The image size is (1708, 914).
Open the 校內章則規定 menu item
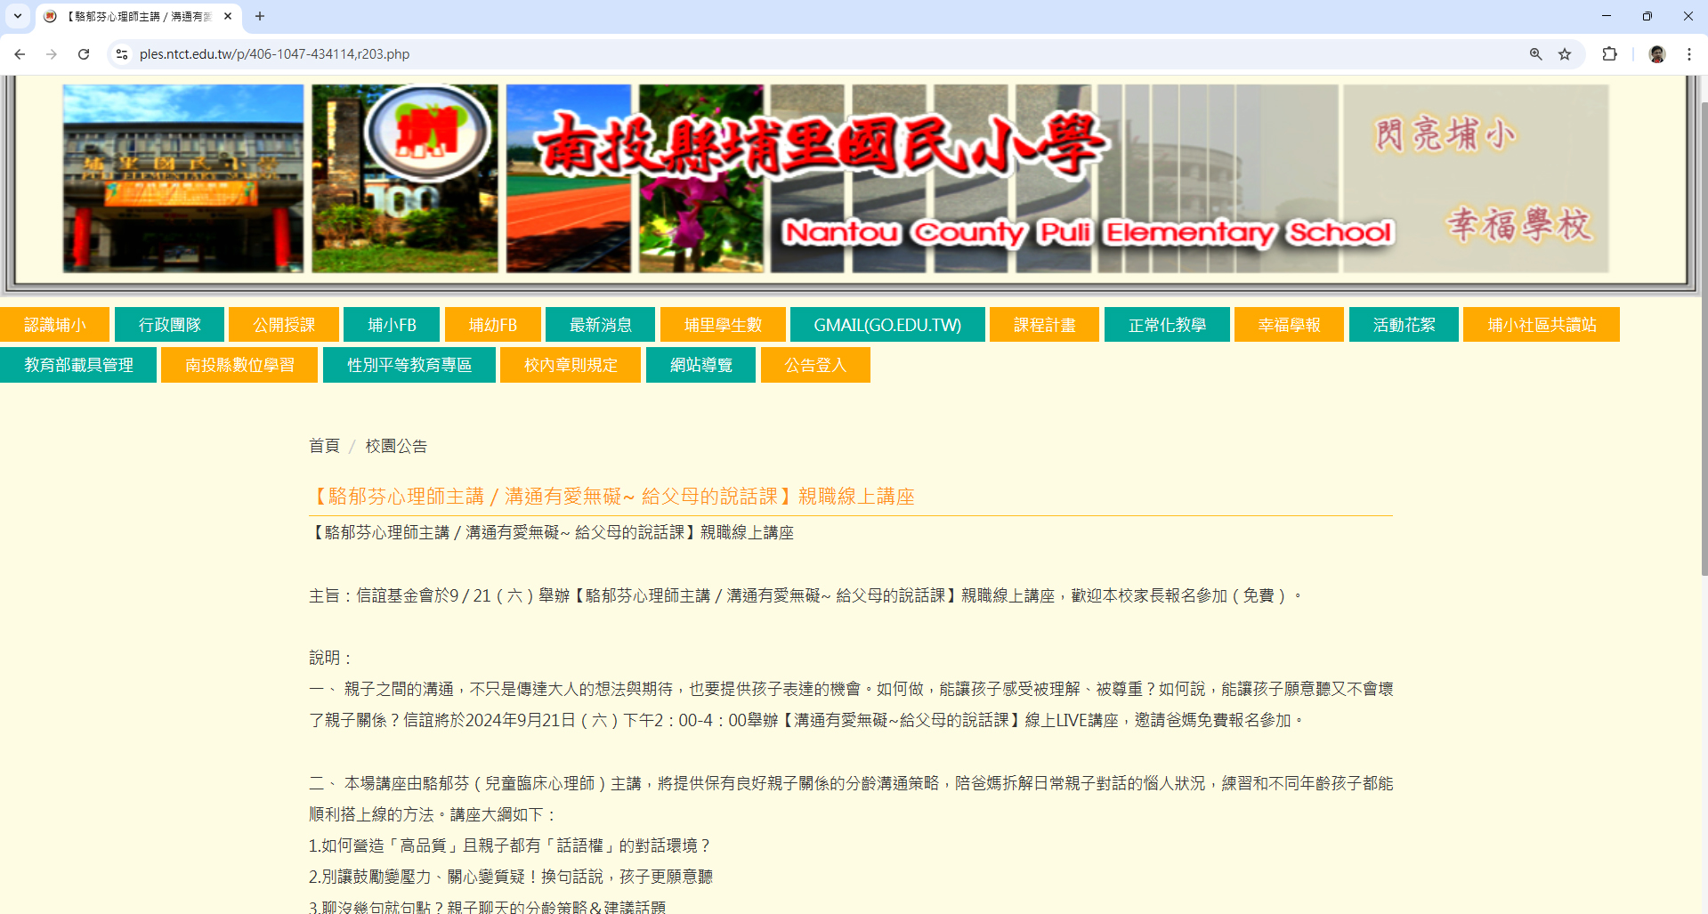click(x=571, y=365)
